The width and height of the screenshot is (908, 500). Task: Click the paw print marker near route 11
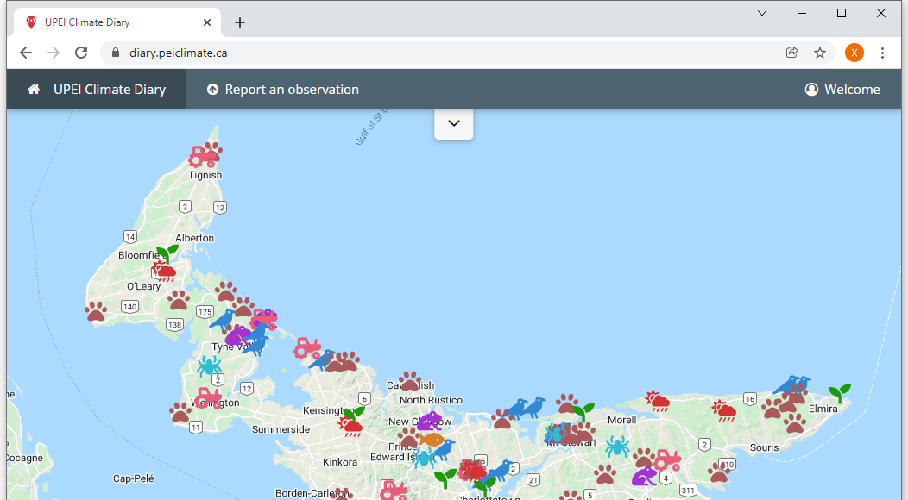tap(180, 412)
